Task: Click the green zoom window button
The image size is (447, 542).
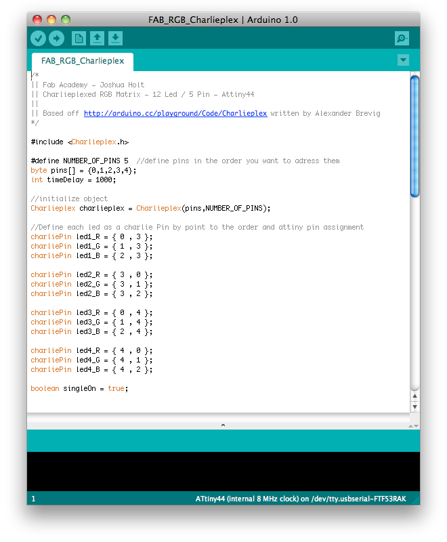Action: click(66, 20)
